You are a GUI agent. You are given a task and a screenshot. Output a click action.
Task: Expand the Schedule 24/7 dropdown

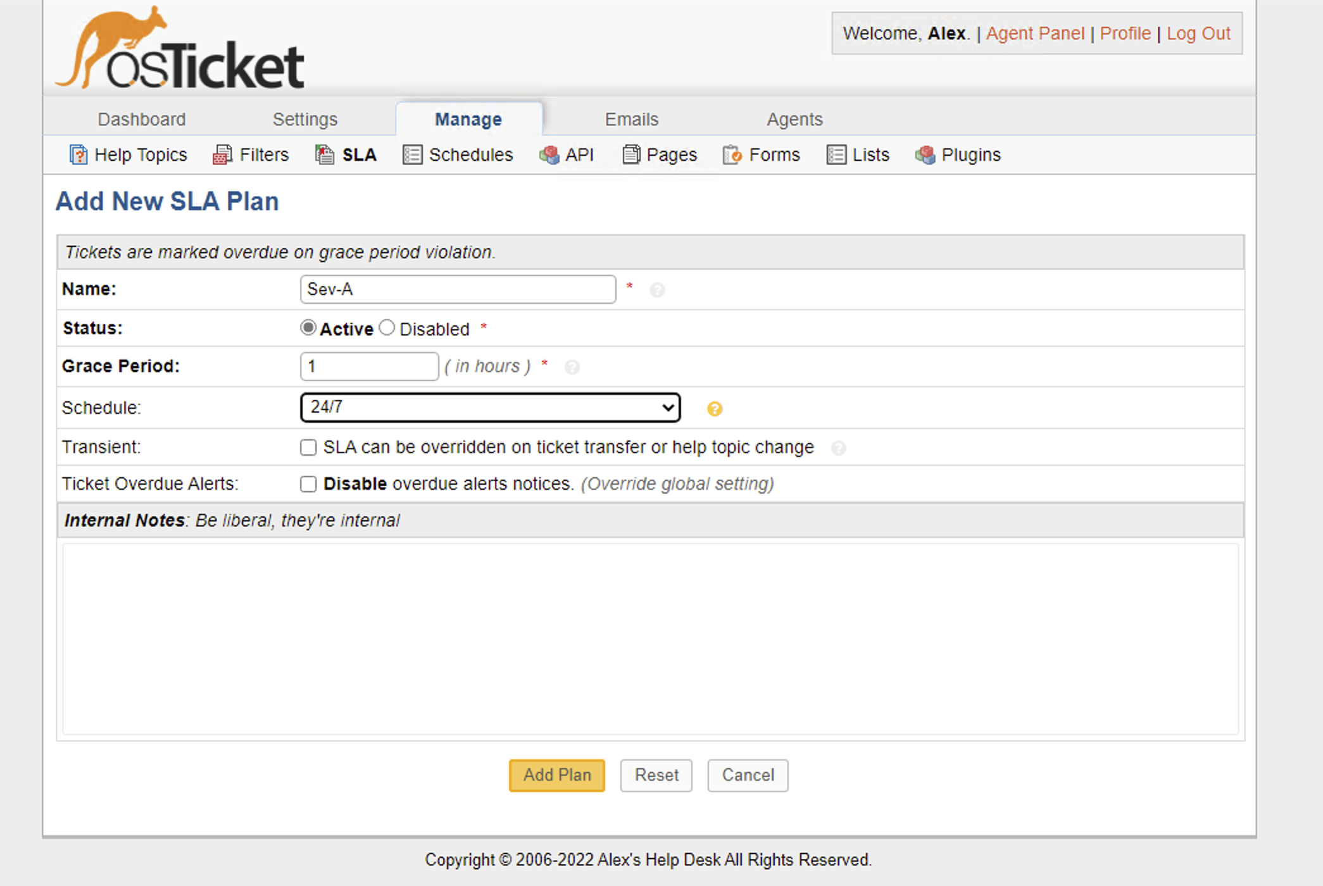click(490, 408)
